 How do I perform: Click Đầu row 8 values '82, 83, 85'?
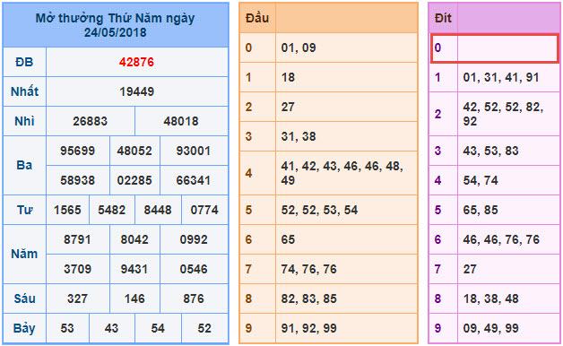[x=309, y=298]
